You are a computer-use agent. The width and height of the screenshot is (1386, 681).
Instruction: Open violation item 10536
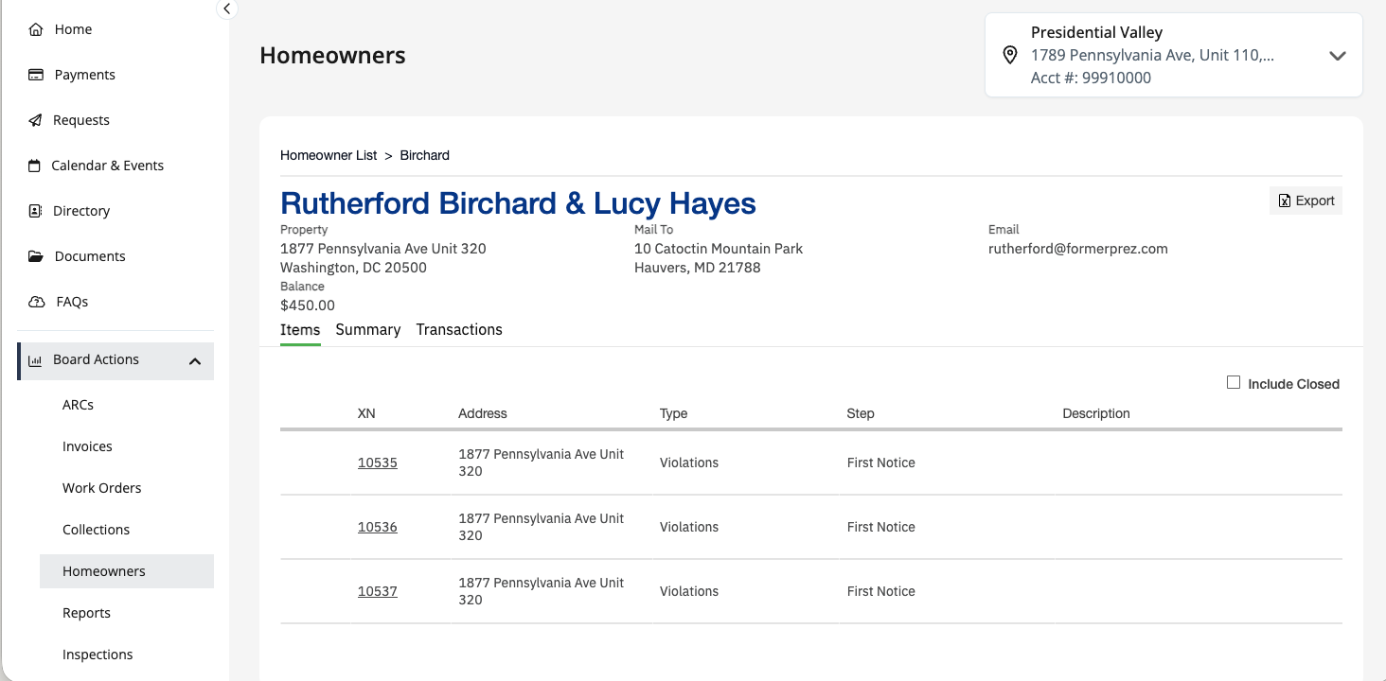[378, 527]
